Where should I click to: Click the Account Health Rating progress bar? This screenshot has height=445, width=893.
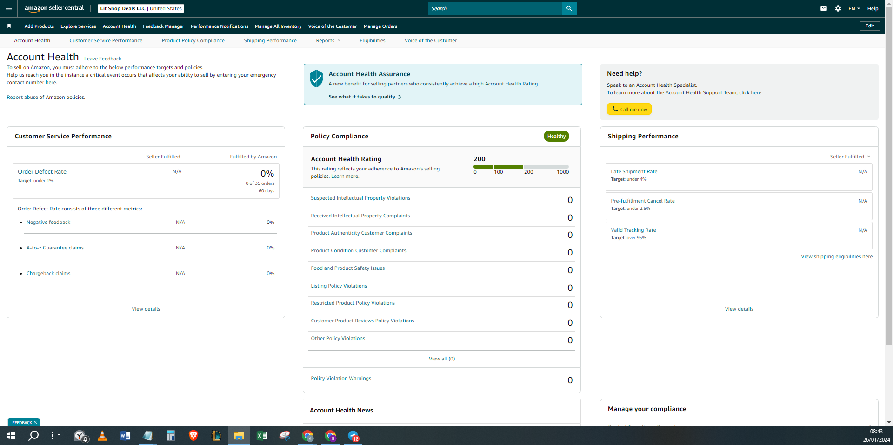pos(521,166)
